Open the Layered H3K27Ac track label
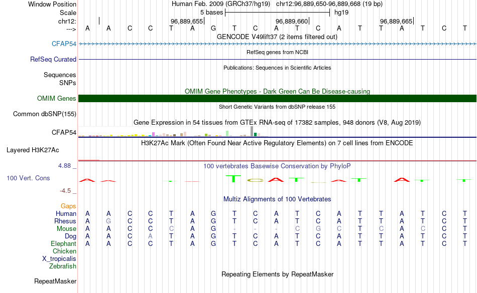The image size is (477, 293). click(x=33, y=150)
